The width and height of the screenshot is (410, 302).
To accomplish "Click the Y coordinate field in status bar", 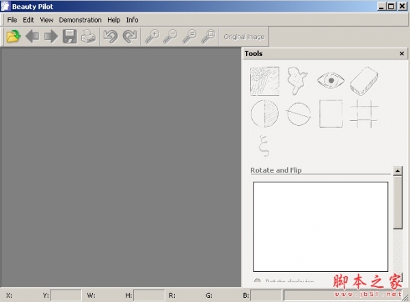I will click(x=66, y=295).
